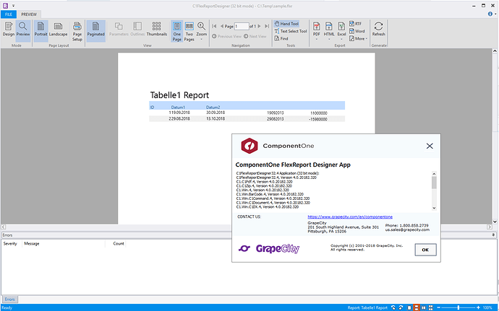Export report to PDF
The image size is (499, 311).
click(x=316, y=29)
